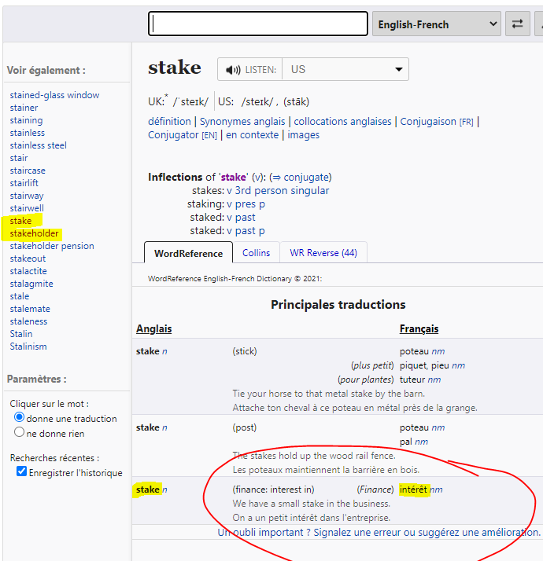543x561 pixels.
Task: Select 'donne une traduction' radio button
Action: point(20,418)
